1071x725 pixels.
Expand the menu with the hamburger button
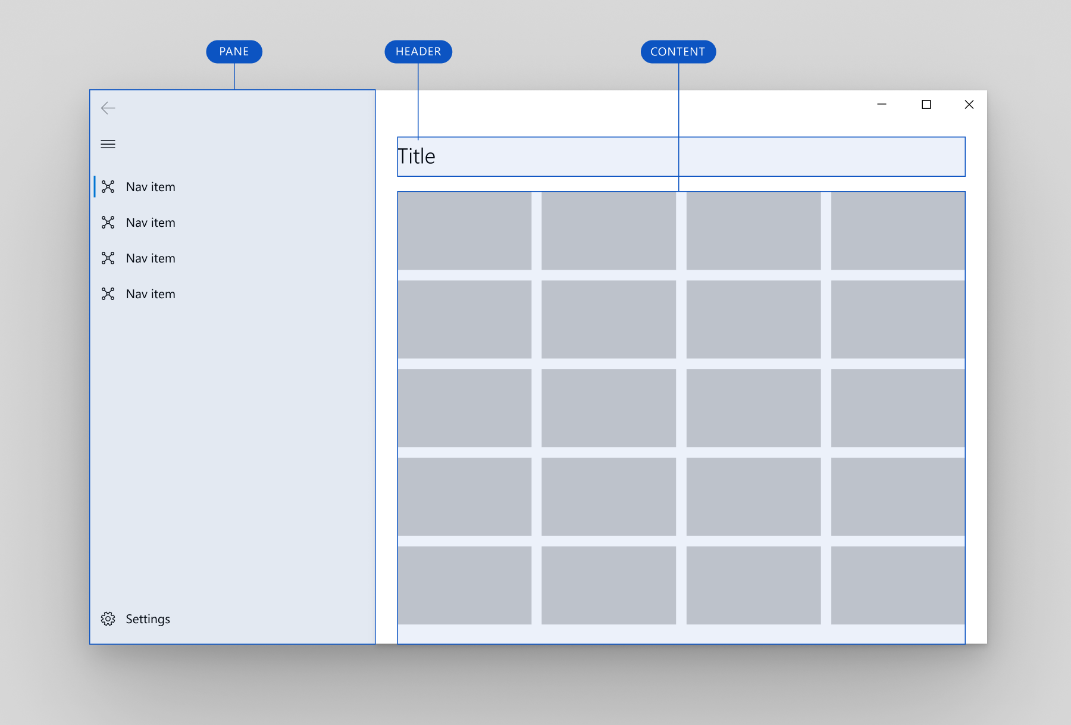point(108,144)
